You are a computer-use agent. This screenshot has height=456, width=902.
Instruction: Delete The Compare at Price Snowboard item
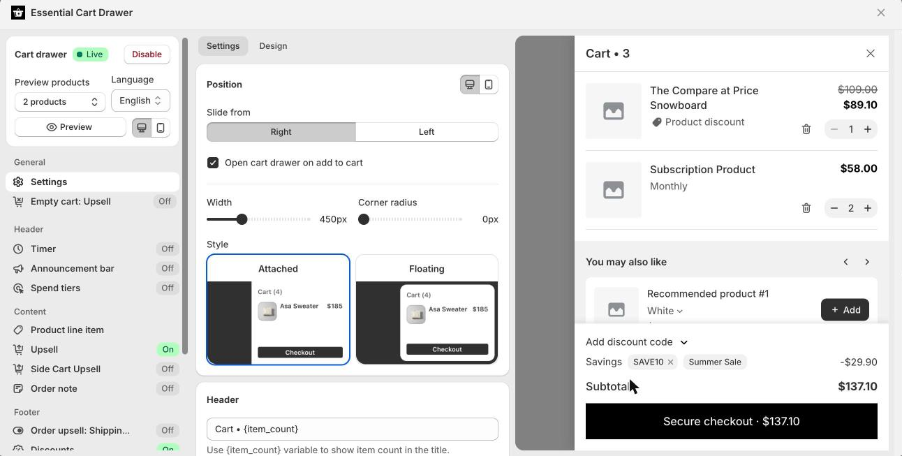point(806,129)
